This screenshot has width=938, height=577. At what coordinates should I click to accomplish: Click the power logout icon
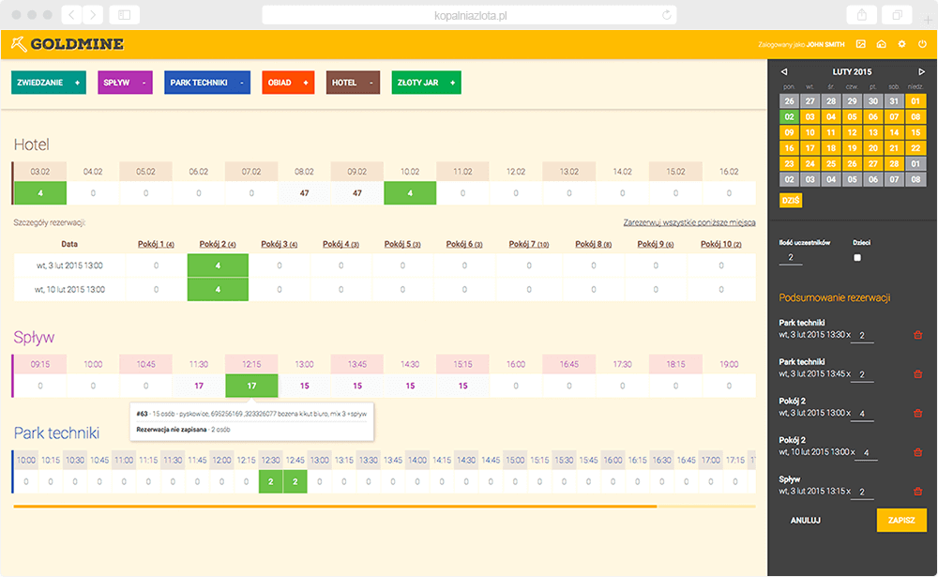click(x=922, y=44)
